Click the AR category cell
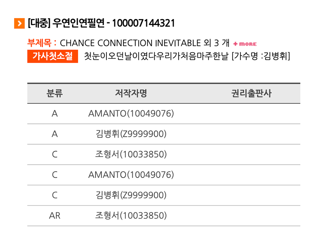This screenshot has width=326, height=243. (x=55, y=216)
